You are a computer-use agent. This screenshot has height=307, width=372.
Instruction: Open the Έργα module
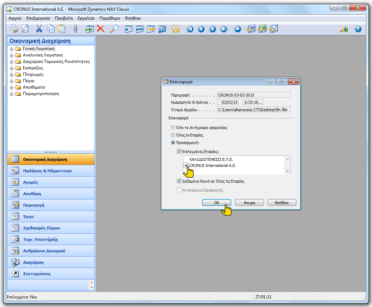pos(51,216)
